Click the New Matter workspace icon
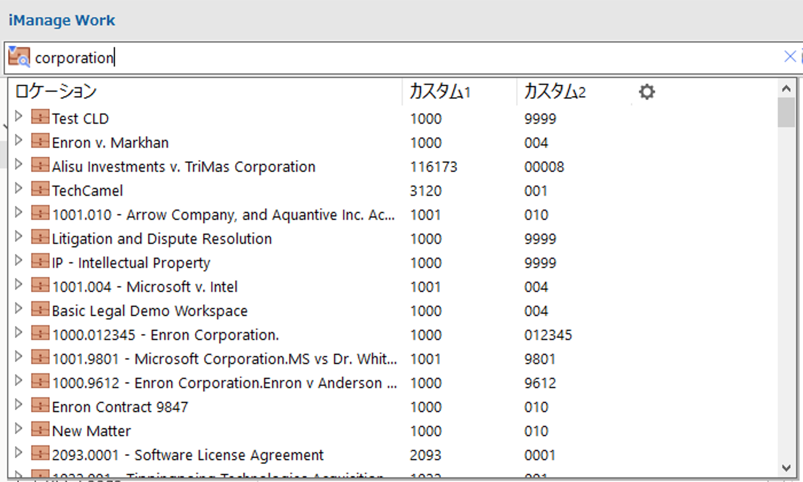The height and width of the screenshot is (482, 803). [40, 430]
